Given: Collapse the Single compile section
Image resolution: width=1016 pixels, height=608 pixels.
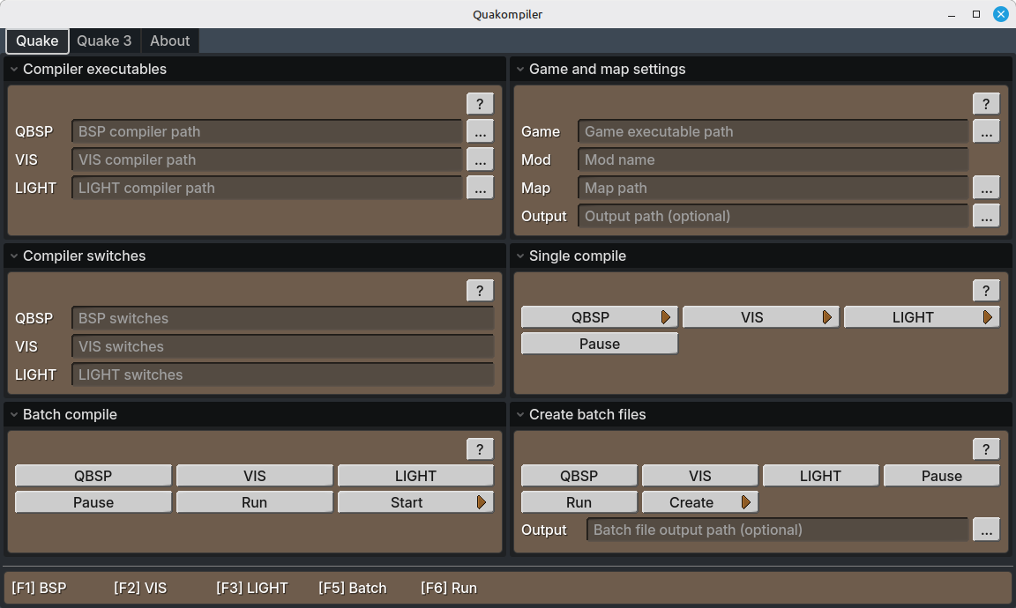Looking at the screenshot, I should click(520, 256).
